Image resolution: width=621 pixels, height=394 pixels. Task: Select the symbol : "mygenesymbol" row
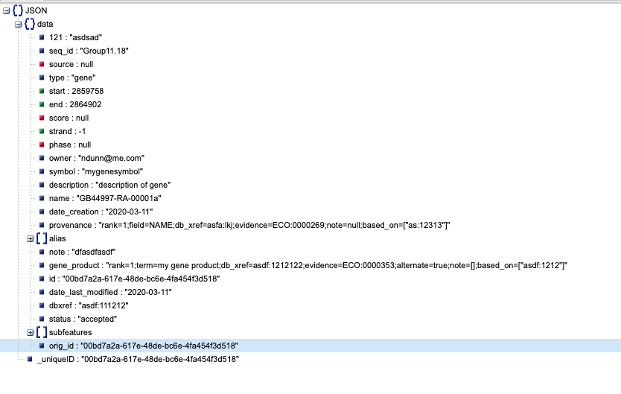click(x=96, y=172)
